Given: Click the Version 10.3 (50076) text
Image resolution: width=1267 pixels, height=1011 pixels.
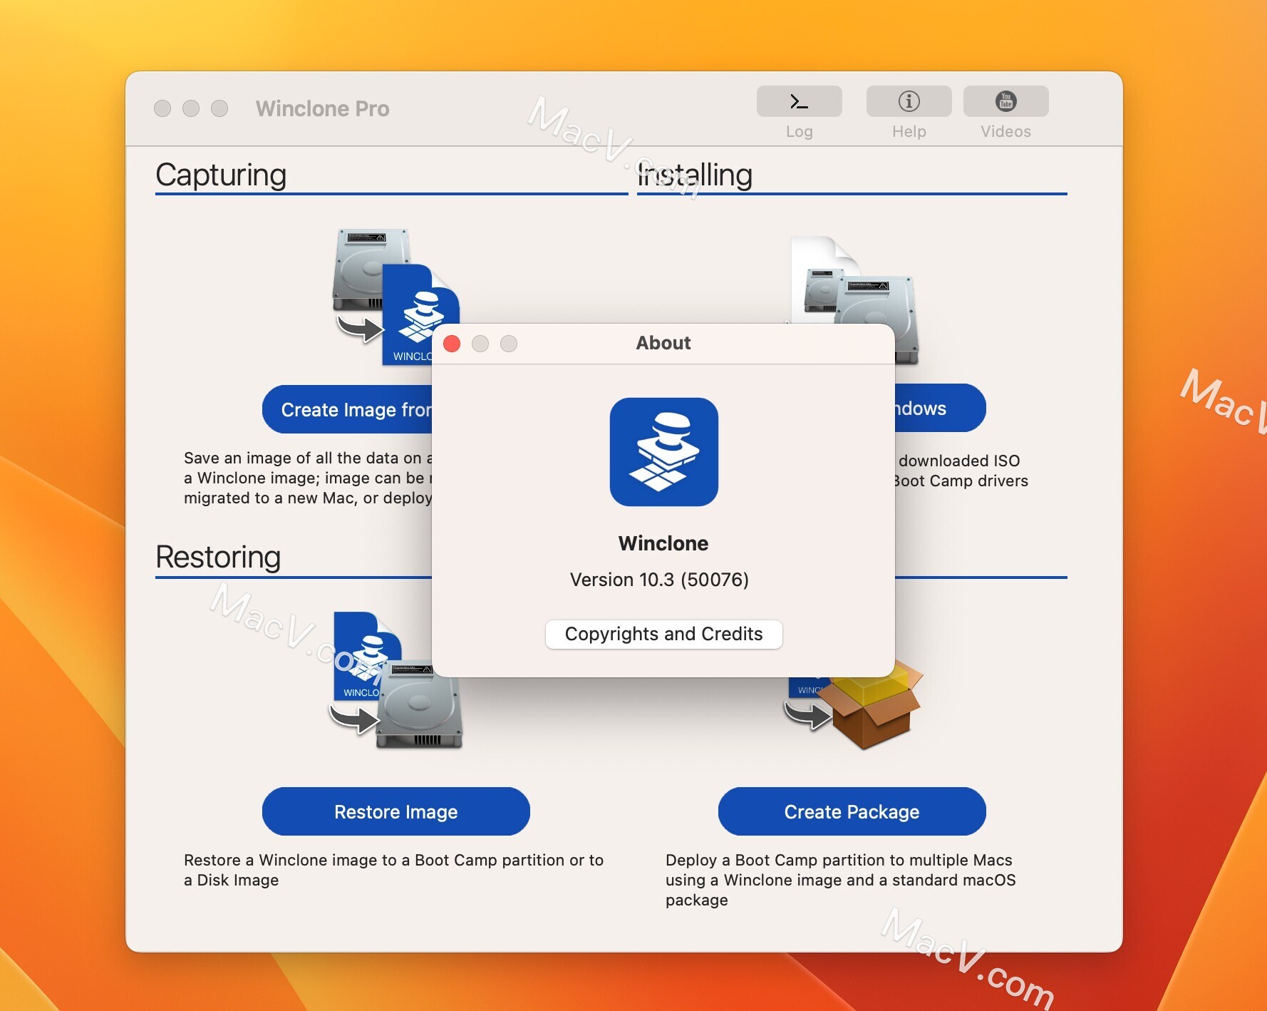Looking at the screenshot, I should 659,580.
